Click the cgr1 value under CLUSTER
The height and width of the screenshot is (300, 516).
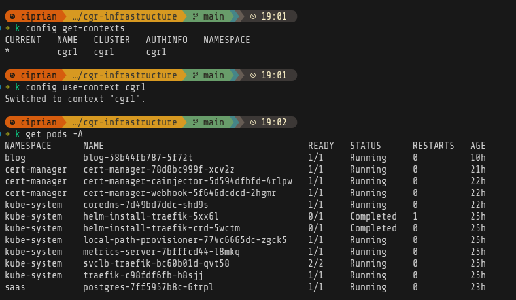104,52
